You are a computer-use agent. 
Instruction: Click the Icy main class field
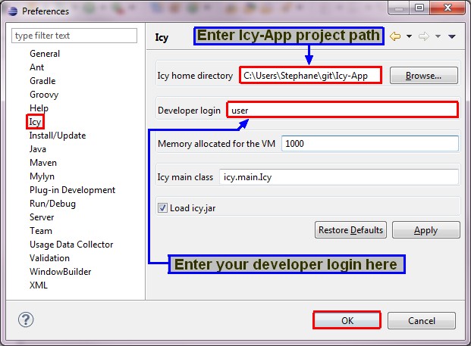point(339,177)
